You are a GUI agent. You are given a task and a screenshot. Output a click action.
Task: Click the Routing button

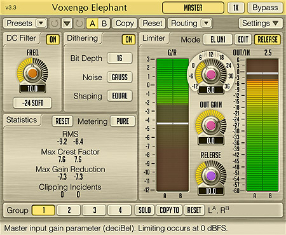pyautogui.click(x=184, y=23)
